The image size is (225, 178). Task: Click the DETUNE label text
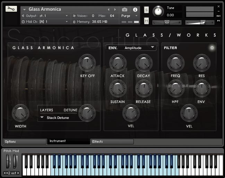70,110
